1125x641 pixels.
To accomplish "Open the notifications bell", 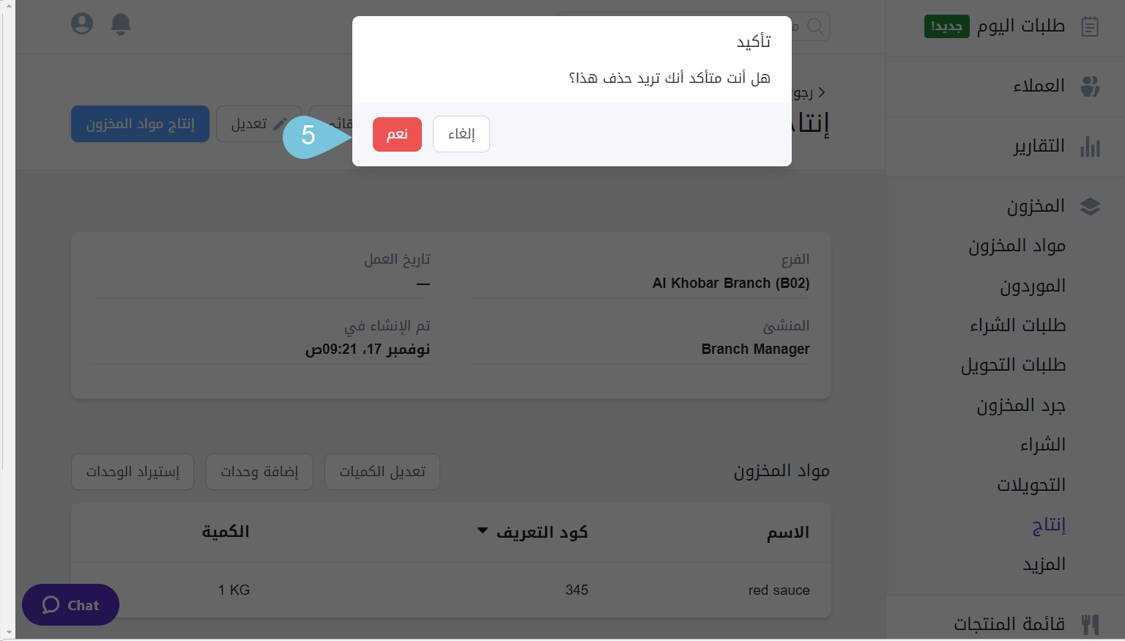I will (121, 23).
